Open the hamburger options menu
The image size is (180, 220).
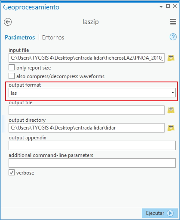[173, 22]
